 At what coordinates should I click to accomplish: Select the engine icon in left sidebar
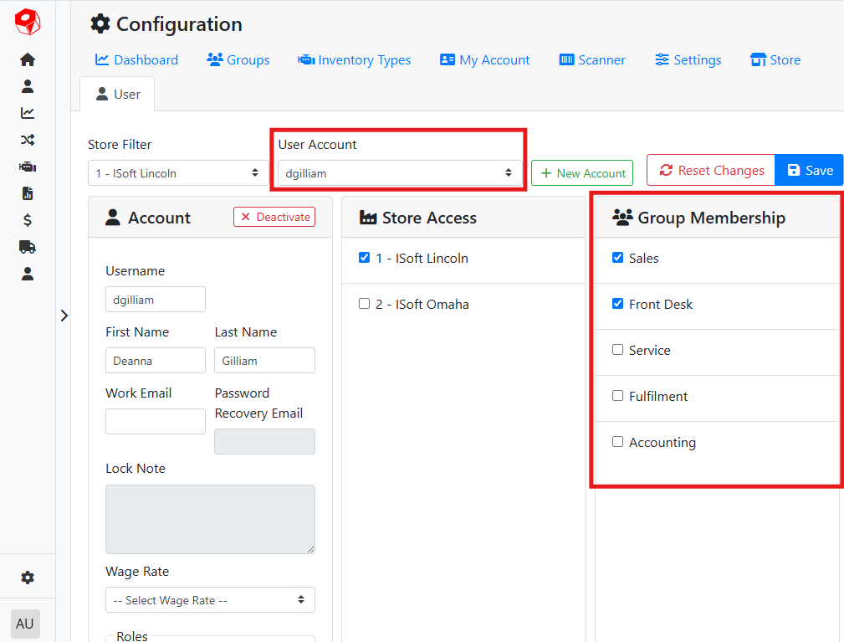pyautogui.click(x=28, y=167)
